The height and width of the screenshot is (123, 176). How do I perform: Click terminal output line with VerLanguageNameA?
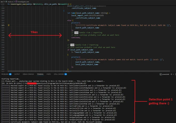coord(59,113)
